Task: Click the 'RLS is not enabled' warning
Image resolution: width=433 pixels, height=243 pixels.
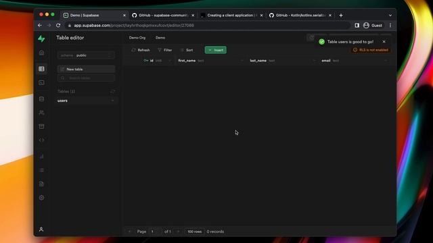Action: (371, 50)
